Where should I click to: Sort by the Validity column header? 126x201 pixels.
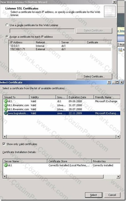(42, 97)
